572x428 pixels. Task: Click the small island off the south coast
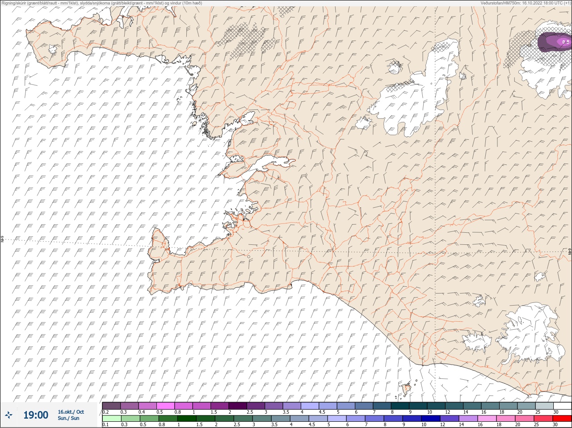pos(407,389)
